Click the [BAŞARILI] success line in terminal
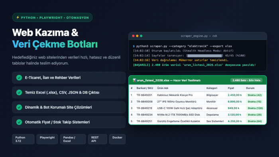 point(195,65)
